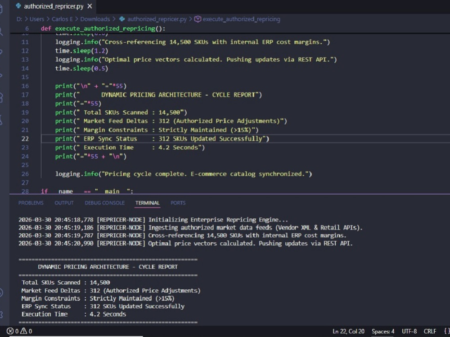Click terminal output 'Execution Time : 4.2 Seconds'

point(74,314)
